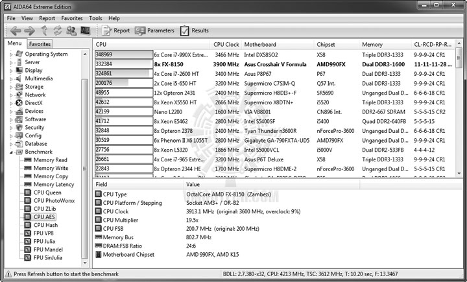Expand the Server node arrow
Screen dimensions: 467x282
[x=11, y=62]
